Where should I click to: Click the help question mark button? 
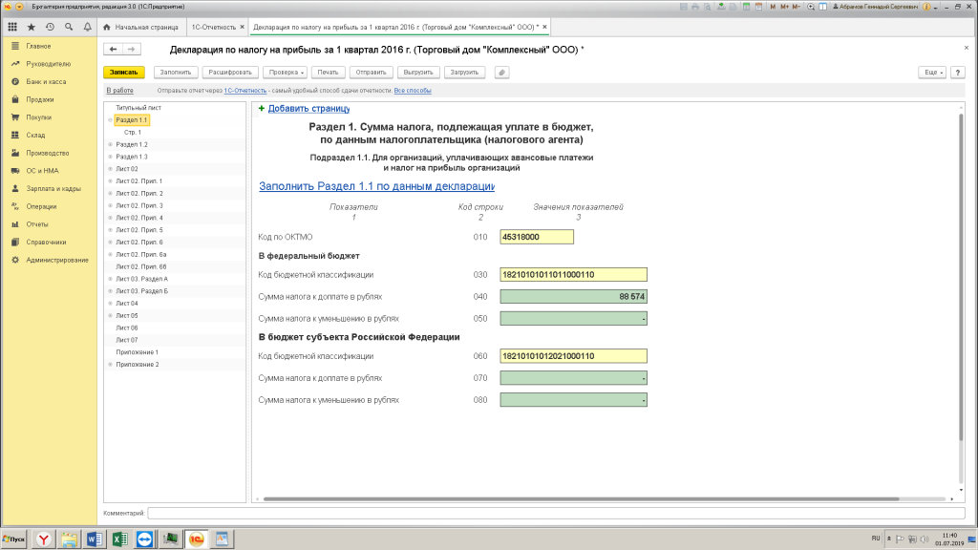(x=957, y=73)
